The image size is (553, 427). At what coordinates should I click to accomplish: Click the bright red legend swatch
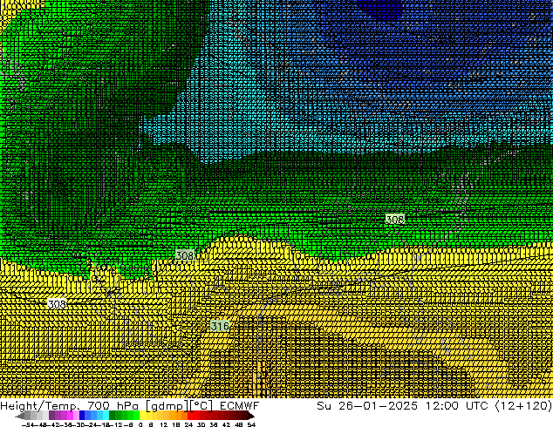click(190, 416)
